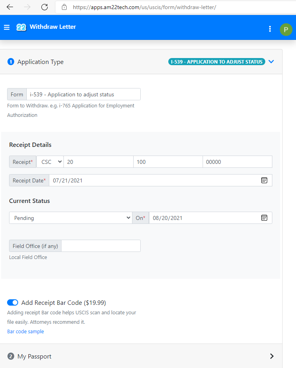Click the browser back arrow

click(10, 7)
